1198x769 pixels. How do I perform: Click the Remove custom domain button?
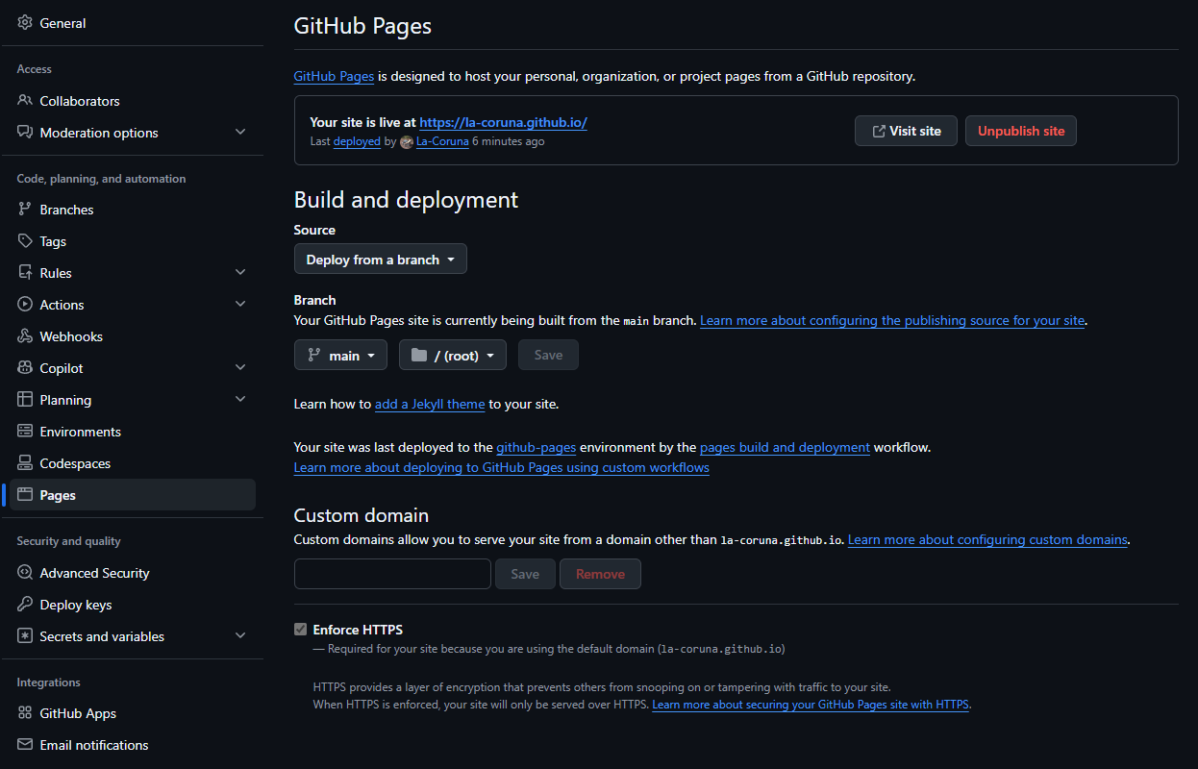click(600, 574)
